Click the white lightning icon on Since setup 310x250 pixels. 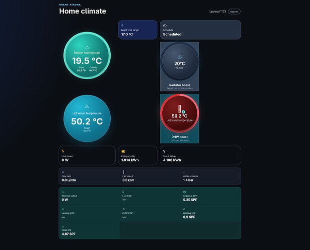(x=164, y=151)
